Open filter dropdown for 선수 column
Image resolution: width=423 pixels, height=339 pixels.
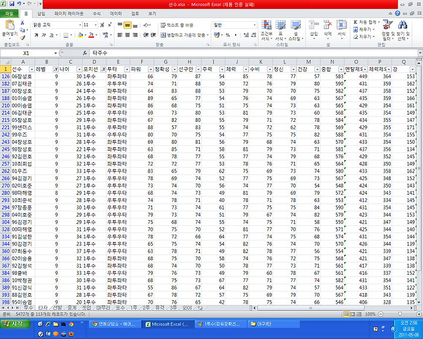(x=32, y=69)
